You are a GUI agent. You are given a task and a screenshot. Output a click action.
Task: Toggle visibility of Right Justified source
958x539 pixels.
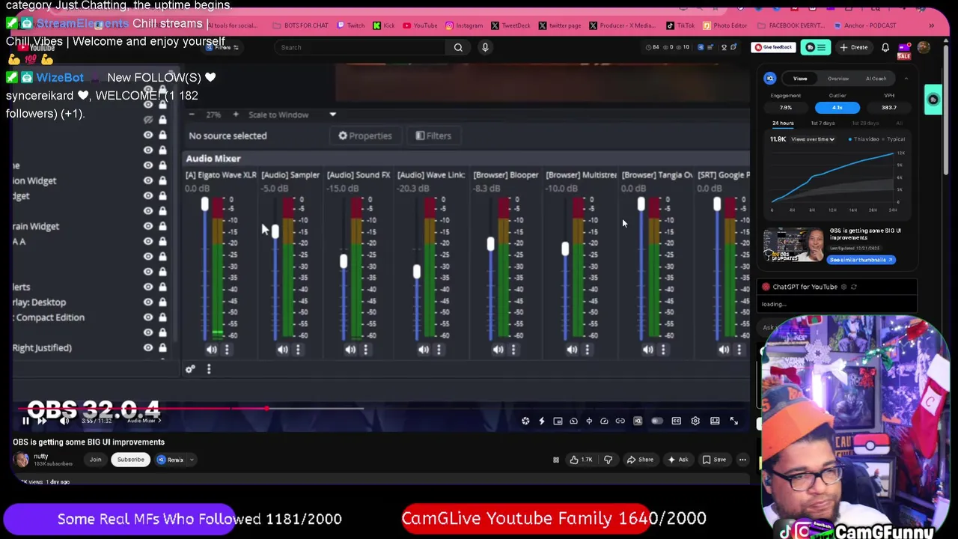(x=148, y=347)
